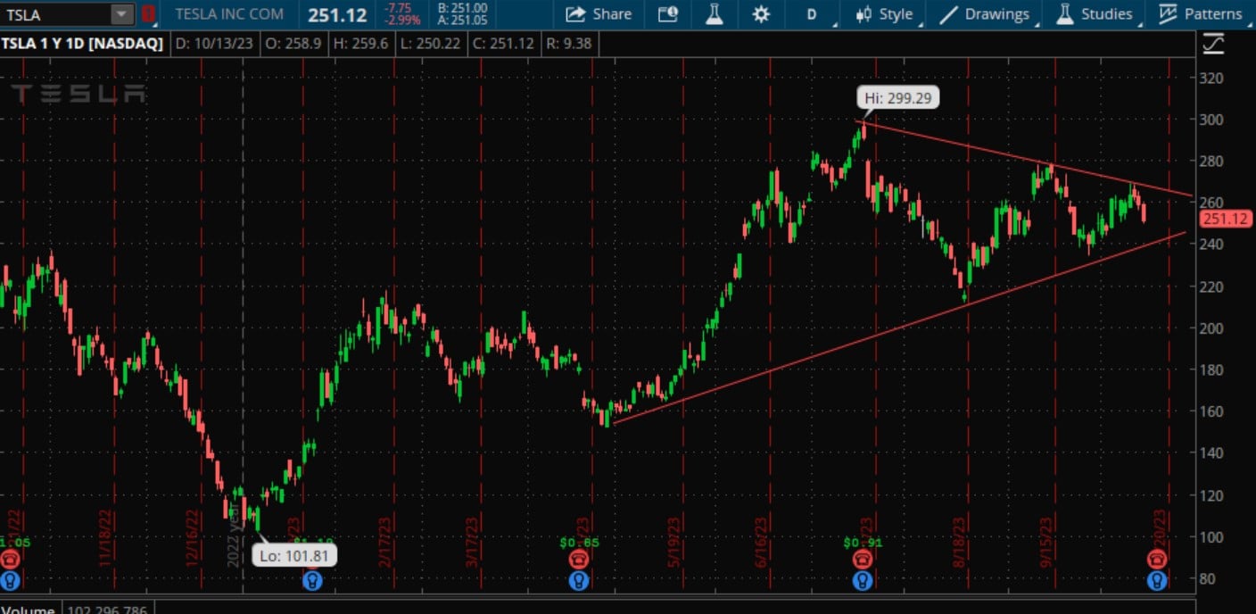
Task: Open chart settings gear icon
Action: click(x=760, y=14)
